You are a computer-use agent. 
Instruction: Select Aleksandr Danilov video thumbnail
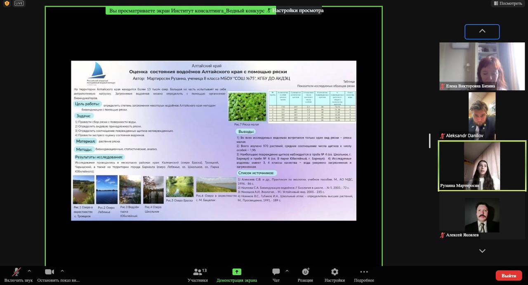click(482, 116)
